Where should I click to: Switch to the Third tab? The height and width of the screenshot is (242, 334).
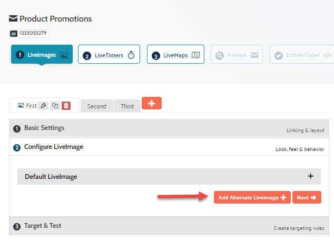[127, 106]
